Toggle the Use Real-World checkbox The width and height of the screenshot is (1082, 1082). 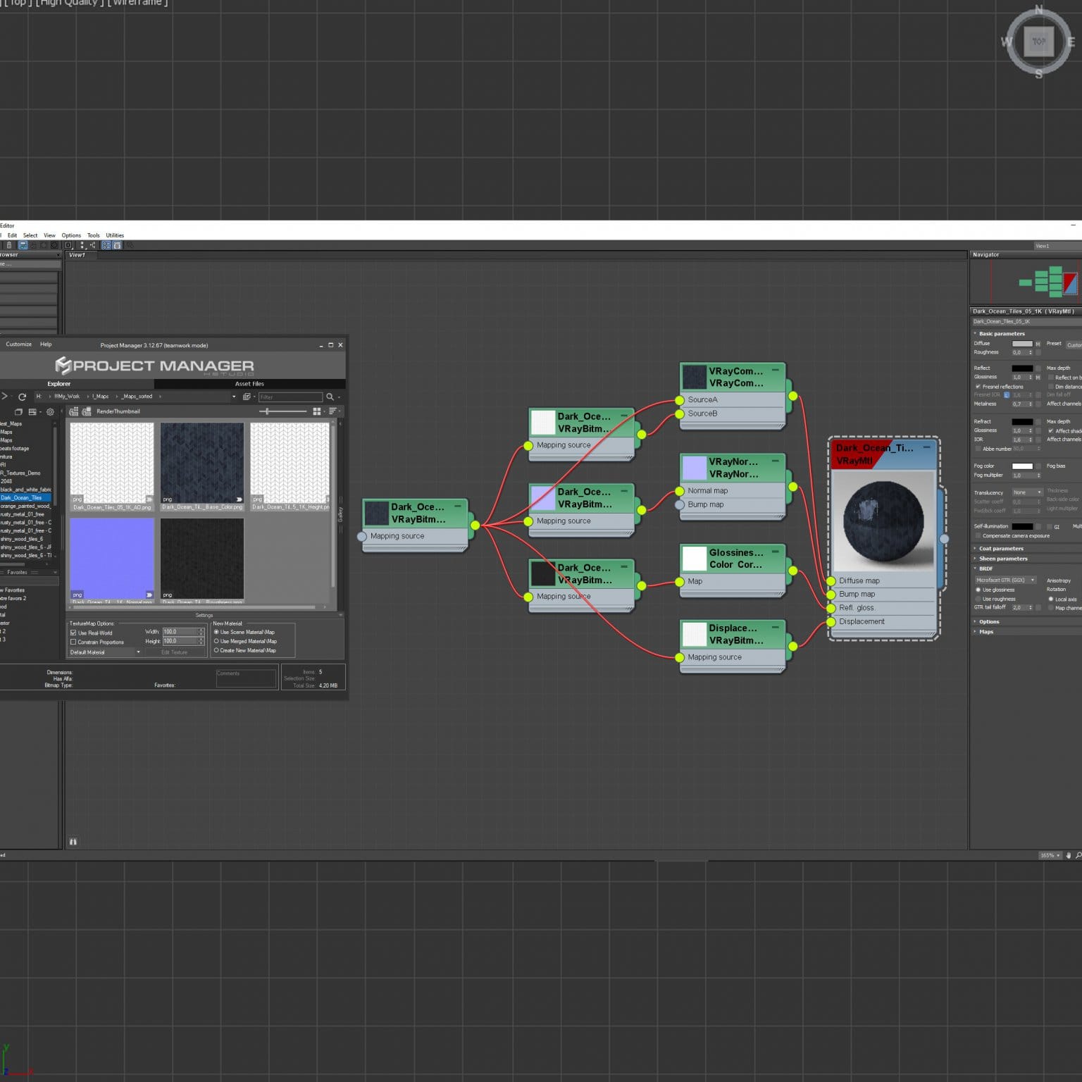click(74, 633)
